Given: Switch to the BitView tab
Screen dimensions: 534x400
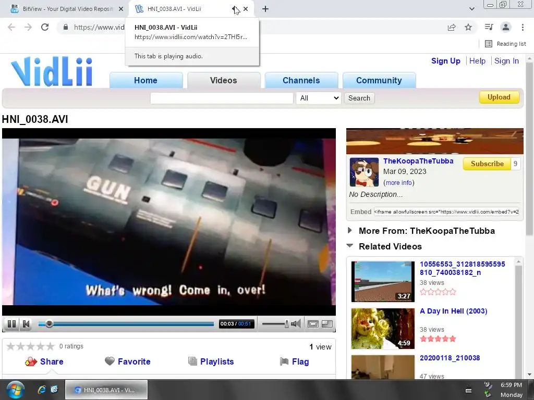Looking at the screenshot, I should [x=63, y=9].
